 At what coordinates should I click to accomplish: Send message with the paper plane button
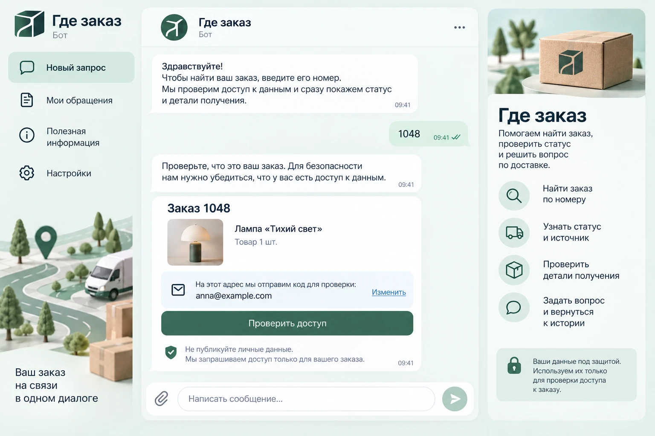click(455, 399)
